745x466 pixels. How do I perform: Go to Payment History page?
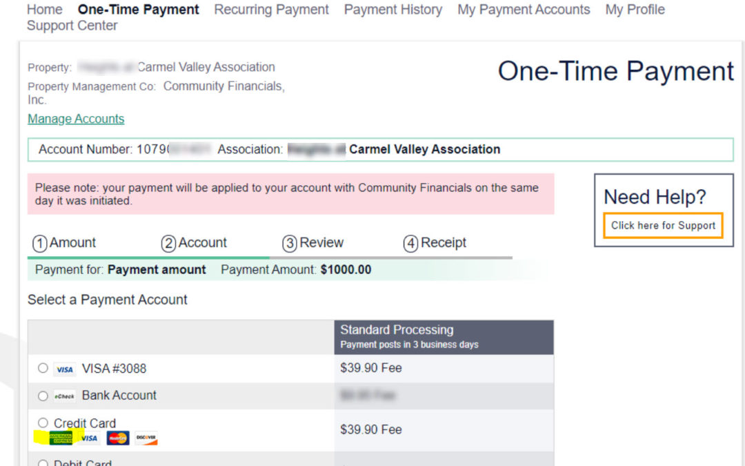tap(393, 10)
